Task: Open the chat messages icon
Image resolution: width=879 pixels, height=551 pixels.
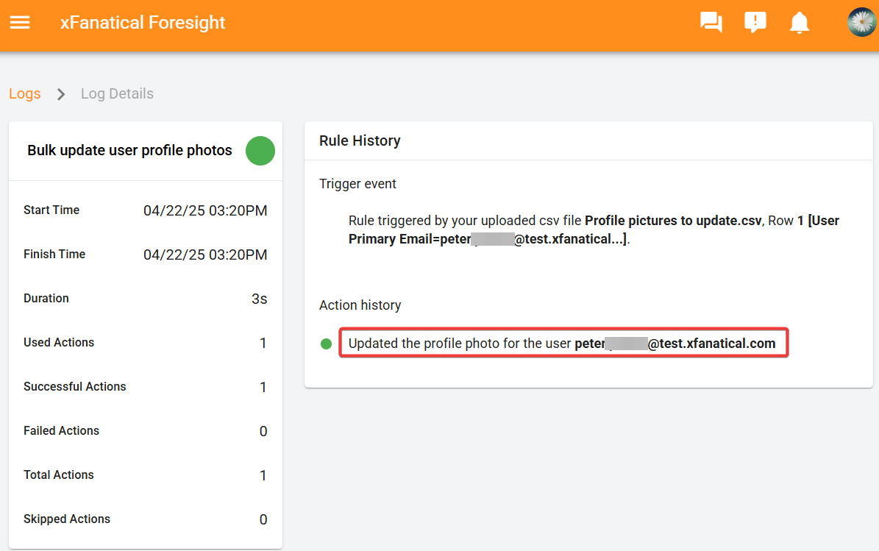Action: point(711,22)
